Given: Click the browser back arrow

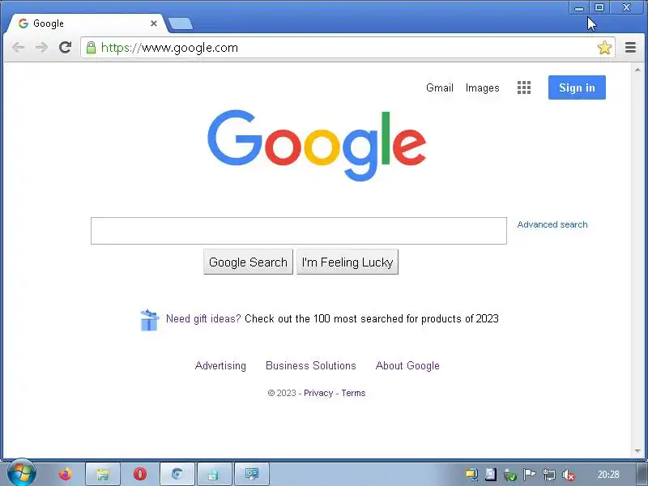Looking at the screenshot, I should [18, 48].
